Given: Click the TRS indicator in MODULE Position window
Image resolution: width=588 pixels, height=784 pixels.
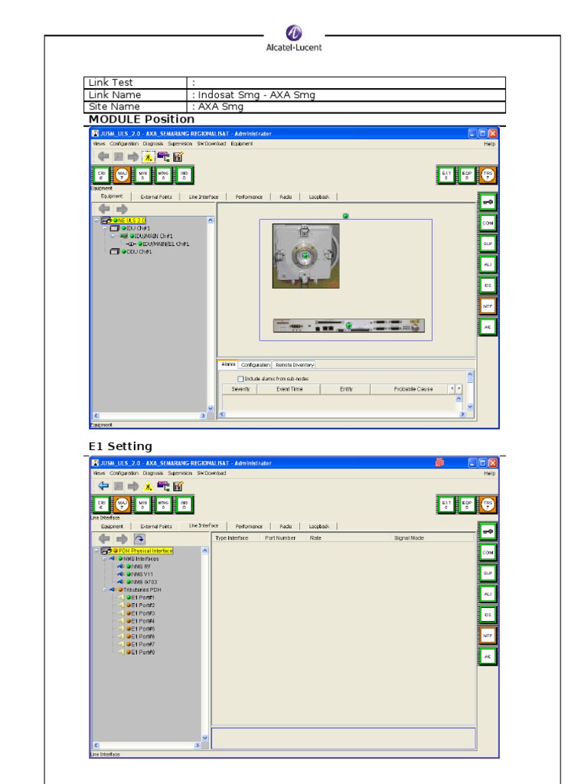Looking at the screenshot, I should click(488, 175).
